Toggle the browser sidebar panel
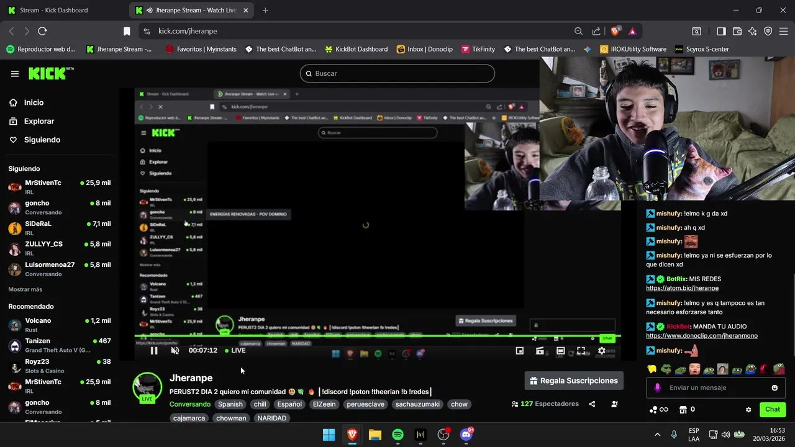Screen dimensions: 795x447 tap(721, 31)
